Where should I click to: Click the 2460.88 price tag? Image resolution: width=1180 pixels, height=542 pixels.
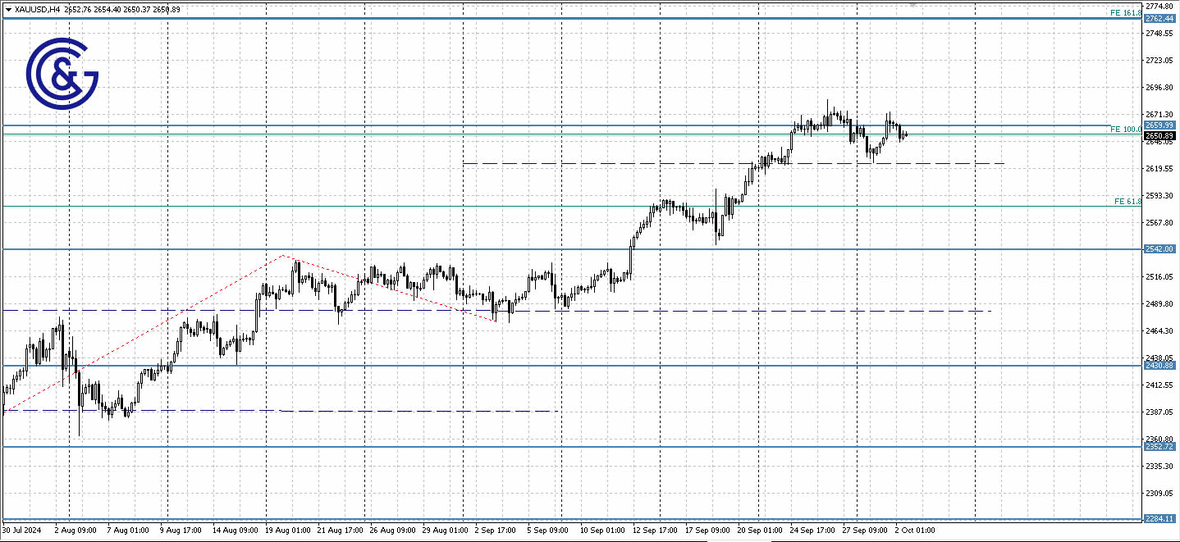1159,366
